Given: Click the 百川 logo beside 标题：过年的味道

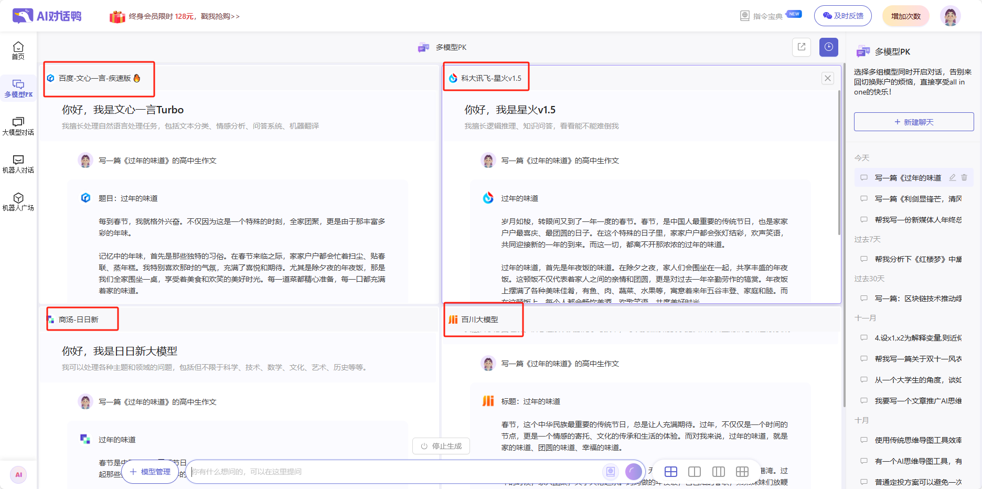Looking at the screenshot, I should coord(488,401).
